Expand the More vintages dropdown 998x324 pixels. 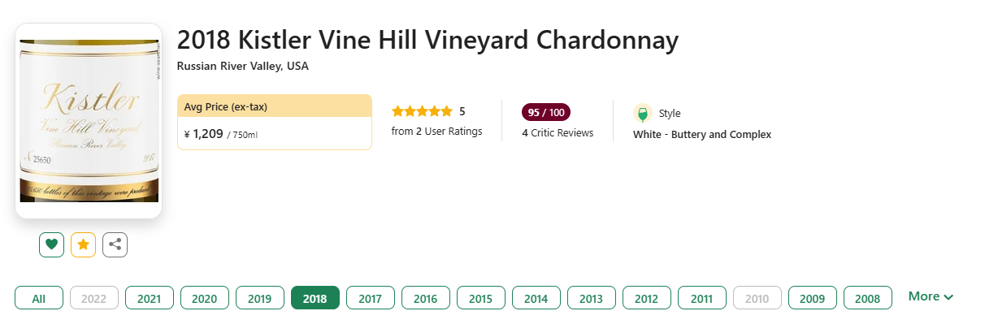(931, 296)
